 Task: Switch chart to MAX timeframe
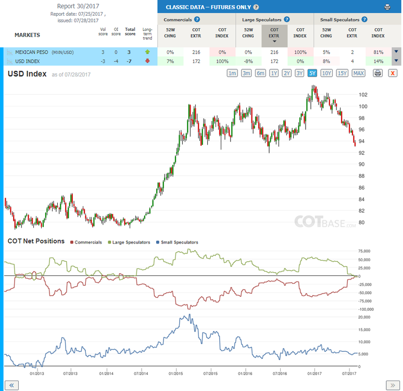[359, 74]
